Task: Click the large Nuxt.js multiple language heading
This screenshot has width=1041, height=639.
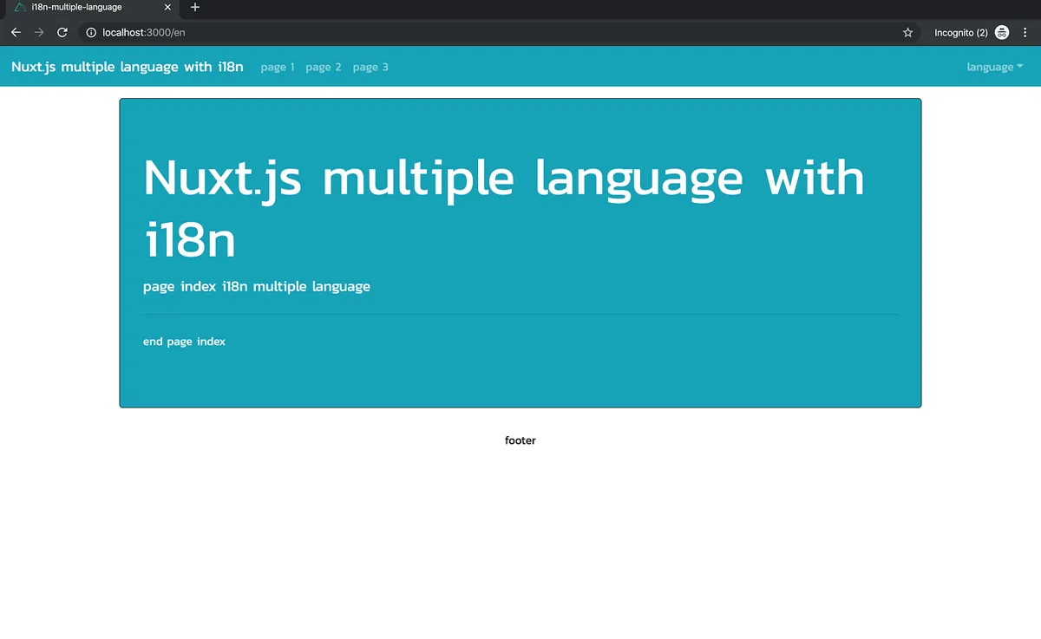Action: click(x=504, y=209)
